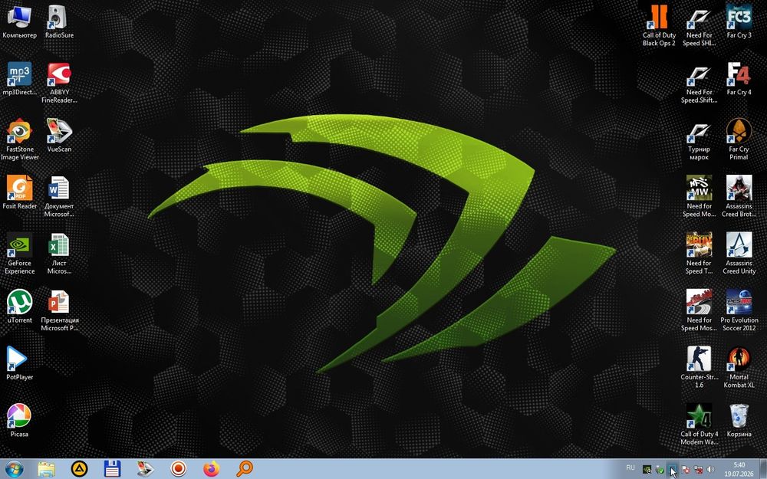The height and width of the screenshot is (479, 767).
Task: Select the Need For Speed SHI... shortcut
Action: click(699, 25)
